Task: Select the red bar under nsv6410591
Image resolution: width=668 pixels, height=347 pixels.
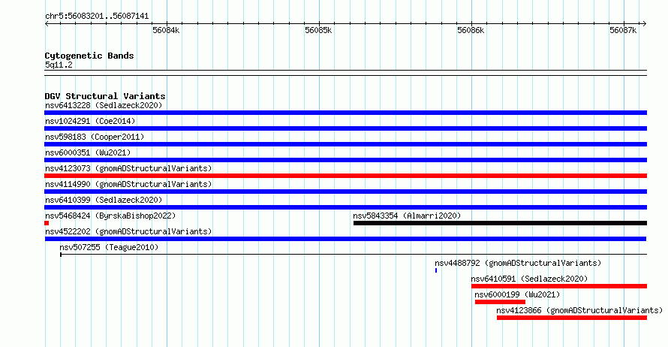Action: [559, 286]
